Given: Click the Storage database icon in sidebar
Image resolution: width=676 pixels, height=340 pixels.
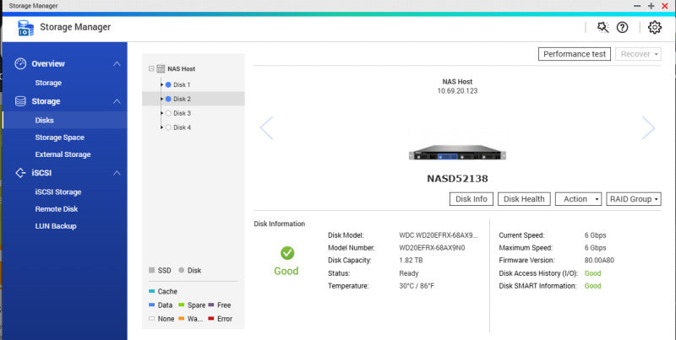Looking at the screenshot, I should [20, 101].
